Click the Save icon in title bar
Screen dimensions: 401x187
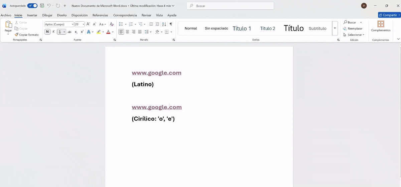click(x=42, y=6)
